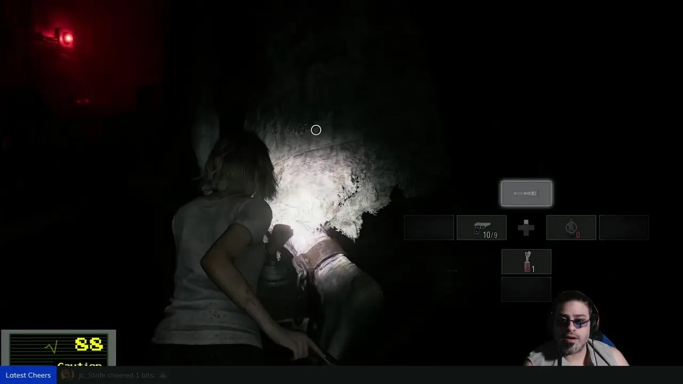Click the handgun ammo count 10/9
Viewport: 683px width, 384px height.
click(490, 235)
